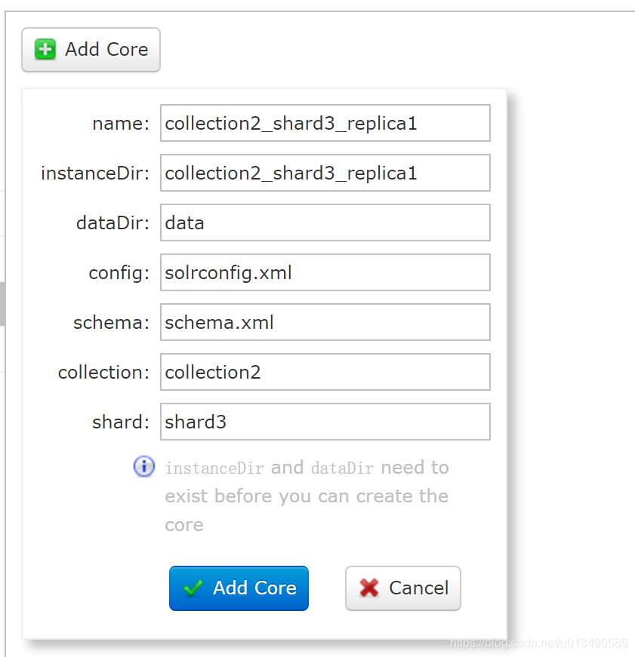Focus the name field containing collection2_shard3_replica1
The height and width of the screenshot is (657, 635).
pyautogui.click(x=325, y=123)
